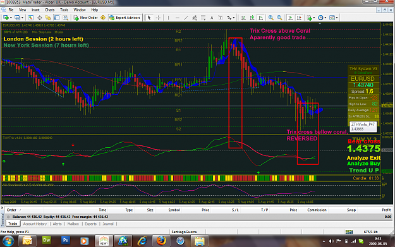Select the Balance summary row
This screenshot has height=247, width=395.
click(198, 217)
